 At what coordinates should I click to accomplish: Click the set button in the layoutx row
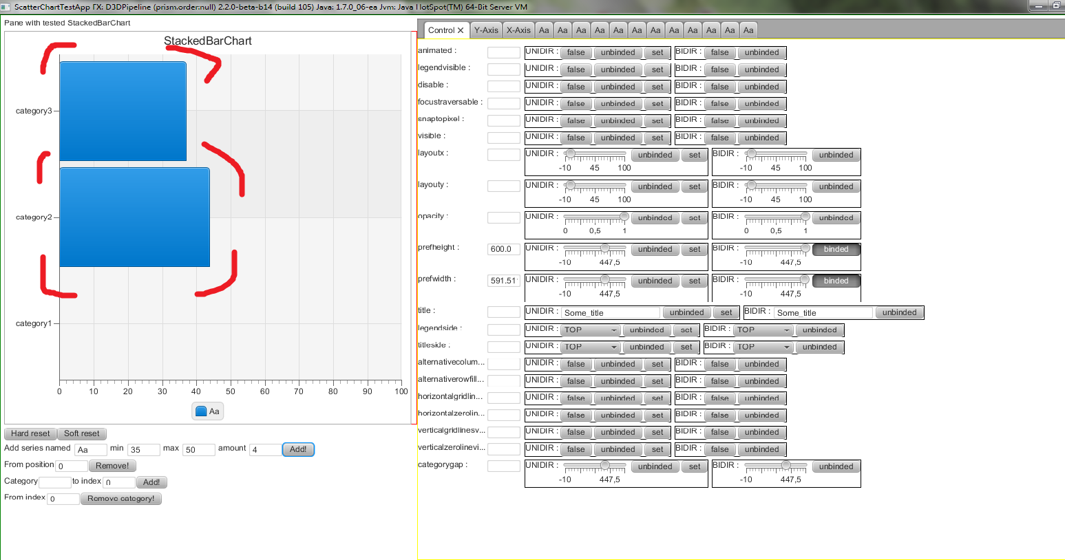[695, 155]
